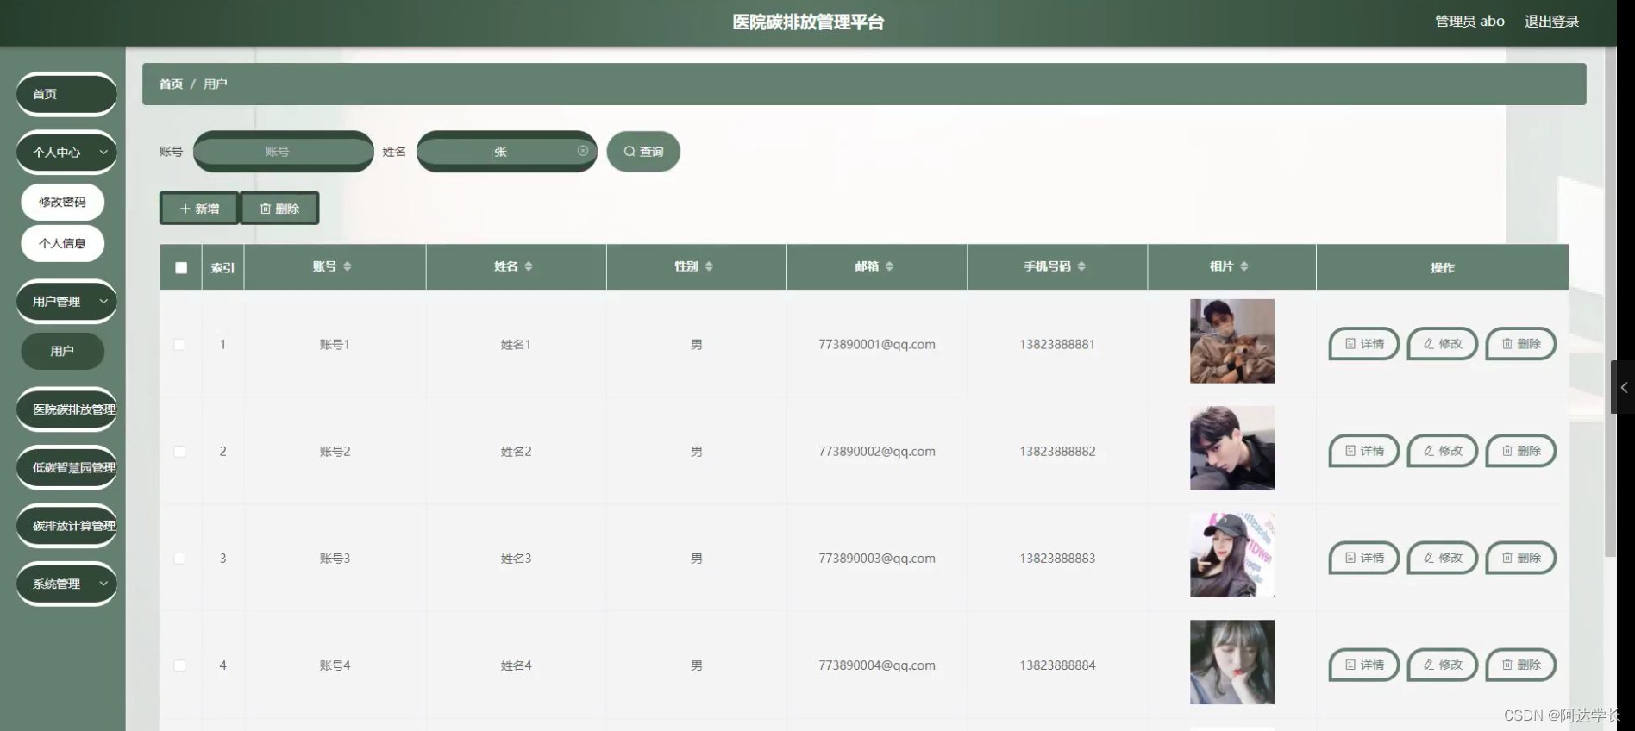Click 首页 in the breadcrumb
The height and width of the screenshot is (731, 1635).
tap(171, 84)
